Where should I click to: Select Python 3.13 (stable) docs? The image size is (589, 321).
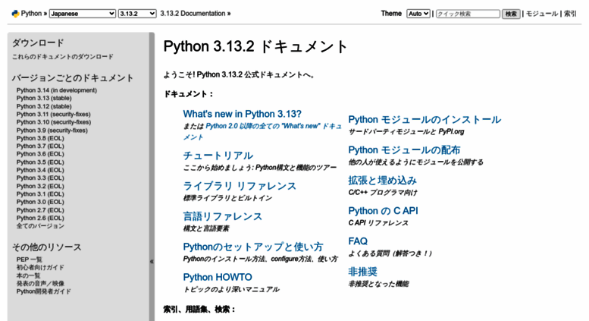pyautogui.click(x=44, y=98)
